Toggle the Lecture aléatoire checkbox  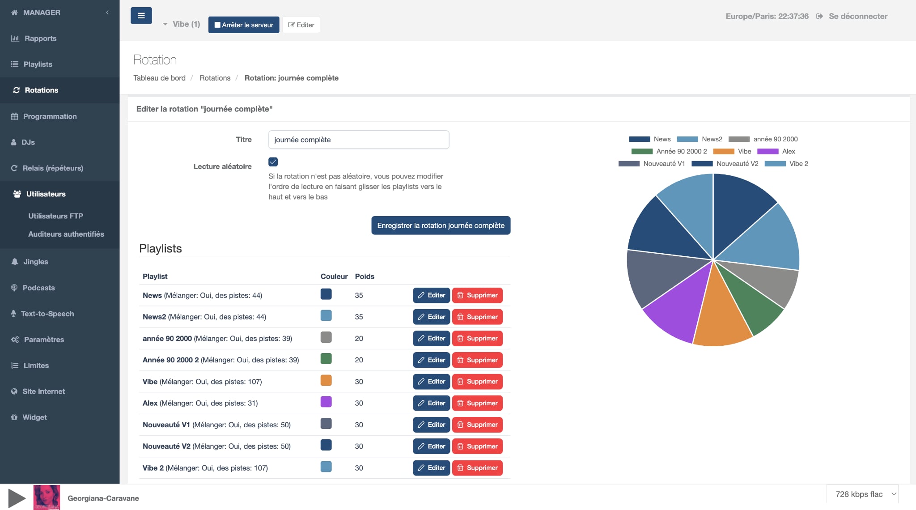273,161
